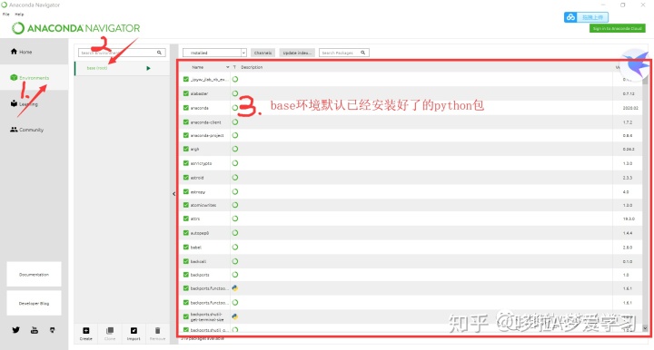Open the File menu
Image resolution: width=654 pixels, height=350 pixels.
[x=5, y=15]
